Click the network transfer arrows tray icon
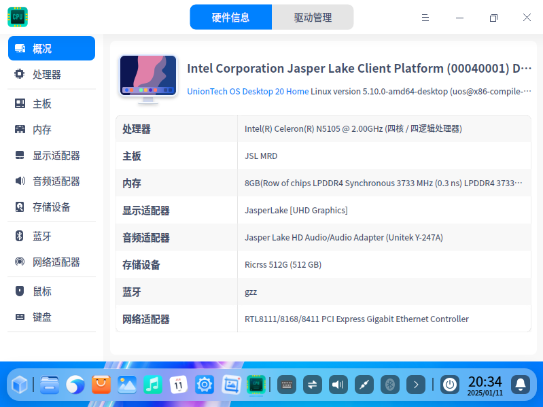Viewport: 543px width, 407px height. click(313, 385)
